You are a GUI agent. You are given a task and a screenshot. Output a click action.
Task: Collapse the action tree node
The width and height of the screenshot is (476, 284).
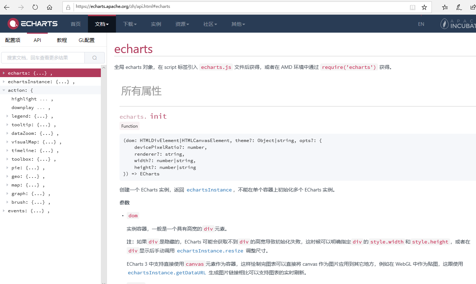[x=4, y=90]
